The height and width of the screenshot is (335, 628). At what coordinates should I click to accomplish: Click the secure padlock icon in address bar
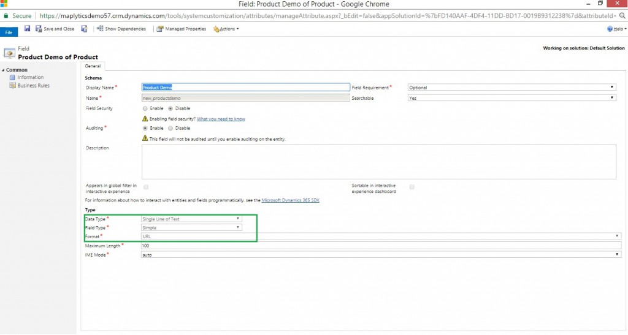click(x=6, y=15)
